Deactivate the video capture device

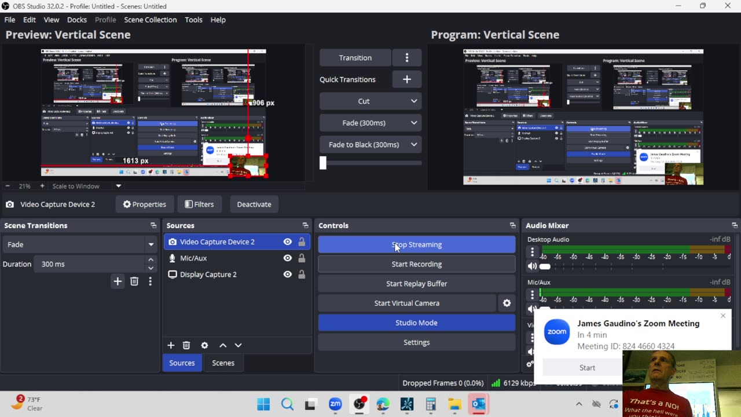(x=254, y=204)
